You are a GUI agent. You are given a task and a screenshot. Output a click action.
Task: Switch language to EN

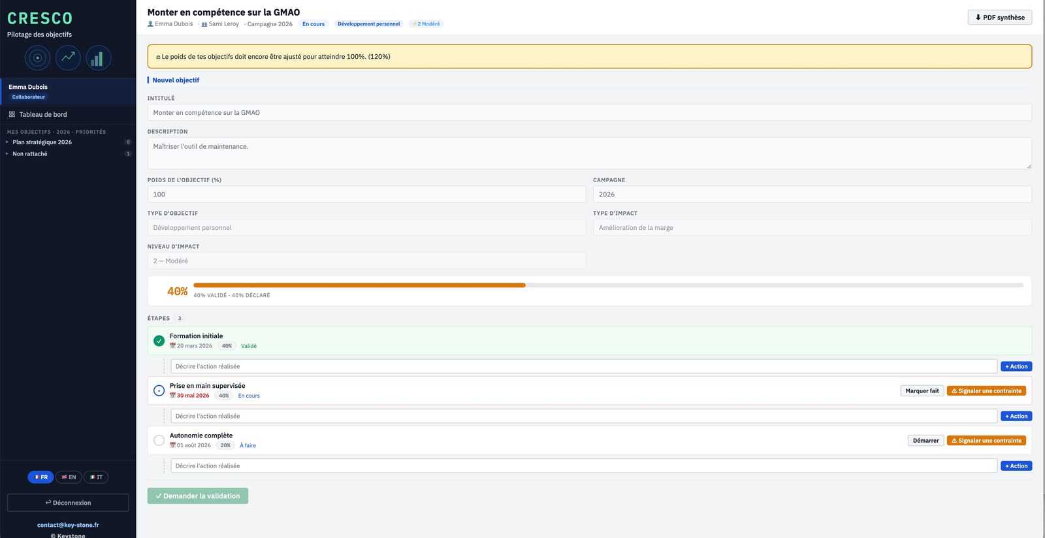coord(69,477)
